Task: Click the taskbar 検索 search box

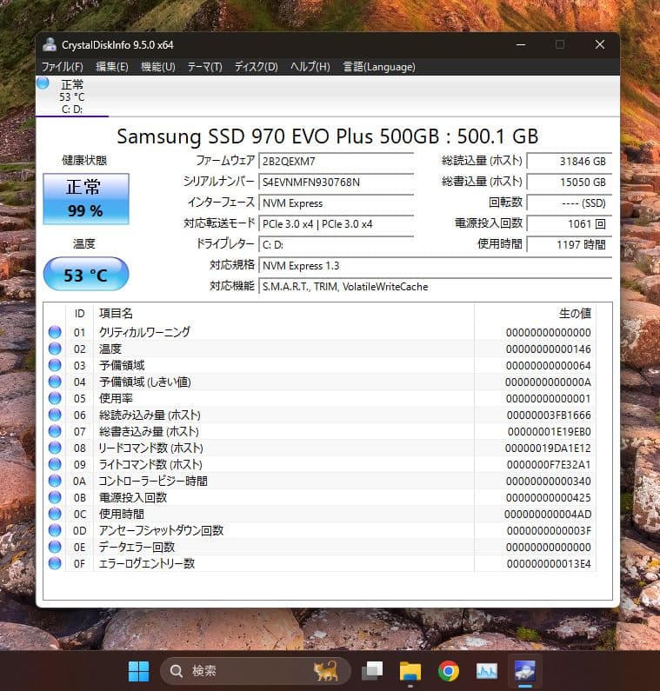Action: click(x=256, y=671)
